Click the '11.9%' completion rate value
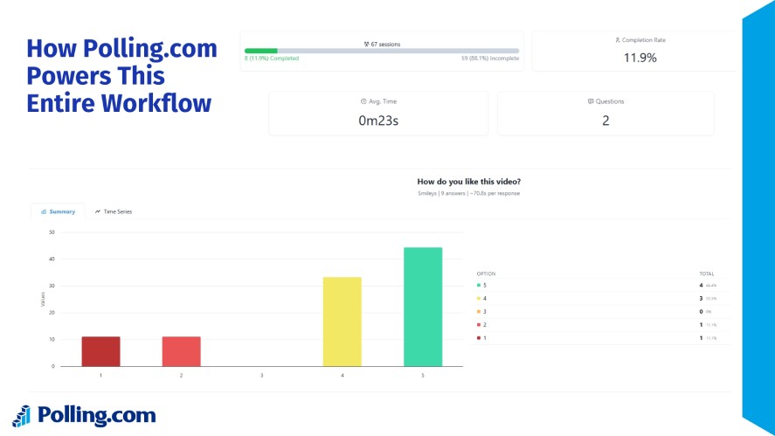Image resolution: width=775 pixels, height=436 pixels. click(640, 58)
